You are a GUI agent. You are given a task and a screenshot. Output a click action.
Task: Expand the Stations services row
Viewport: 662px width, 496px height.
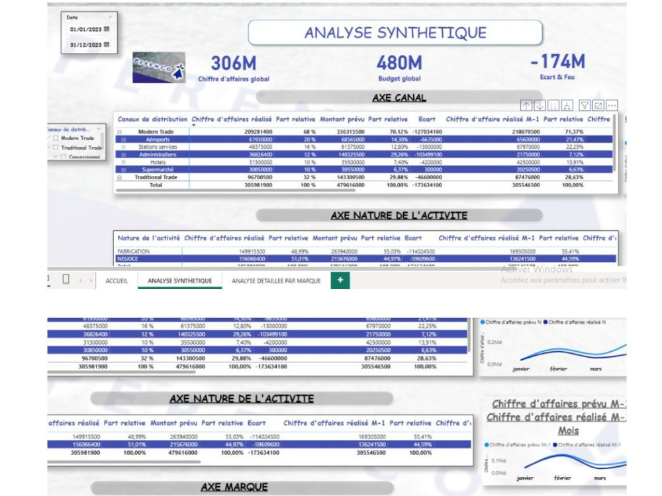coord(123,147)
